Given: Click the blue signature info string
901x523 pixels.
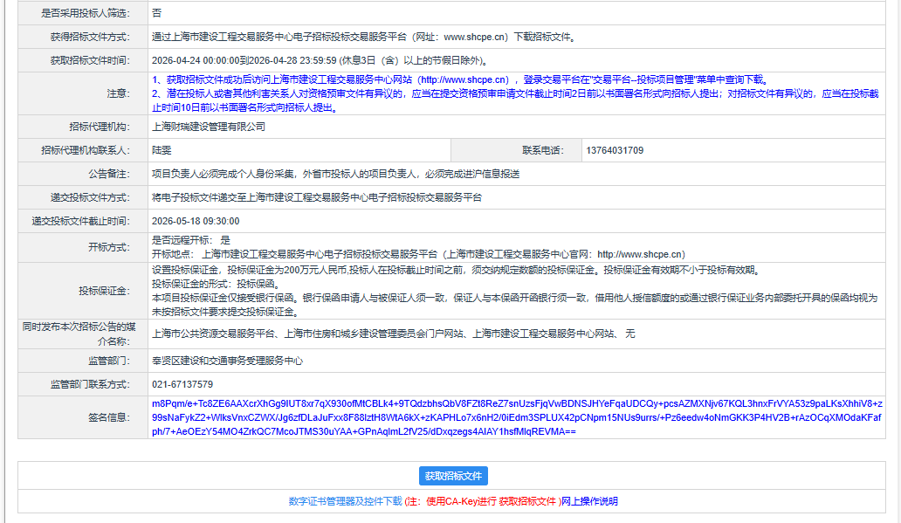Looking at the screenshot, I should [x=515, y=418].
